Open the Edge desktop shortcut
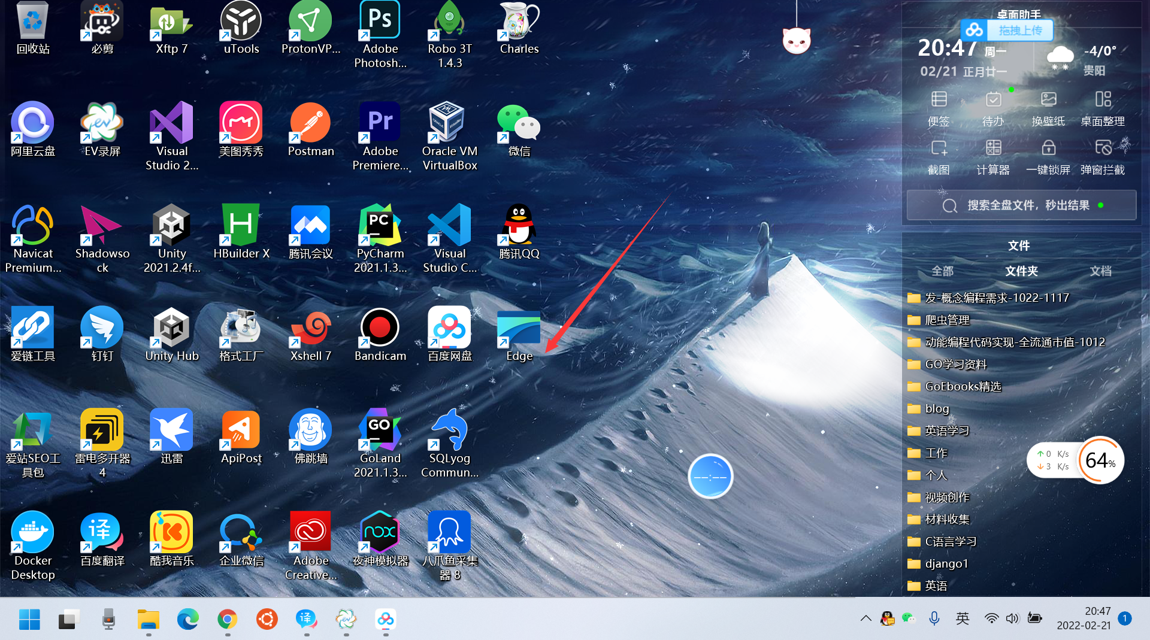The image size is (1150, 640). pos(519,328)
